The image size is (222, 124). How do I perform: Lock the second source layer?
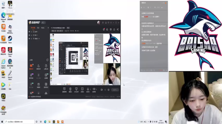(31, 35)
